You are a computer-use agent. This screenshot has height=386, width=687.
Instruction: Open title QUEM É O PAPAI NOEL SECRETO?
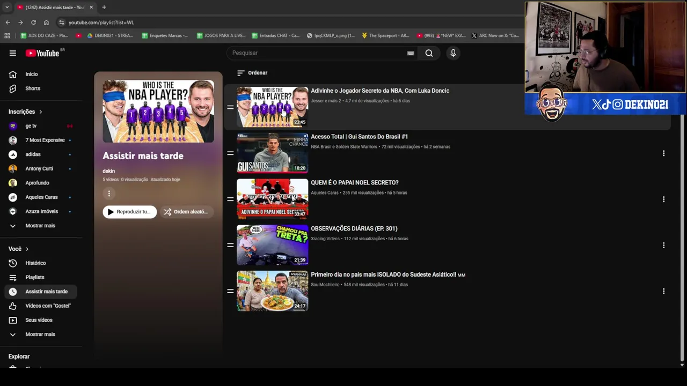tap(355, 183)
